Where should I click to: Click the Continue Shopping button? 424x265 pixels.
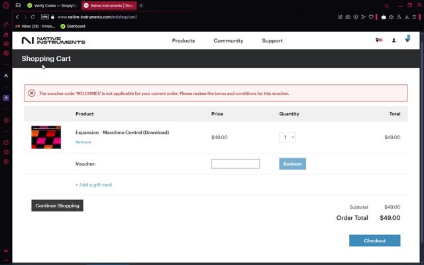[58, 205]
